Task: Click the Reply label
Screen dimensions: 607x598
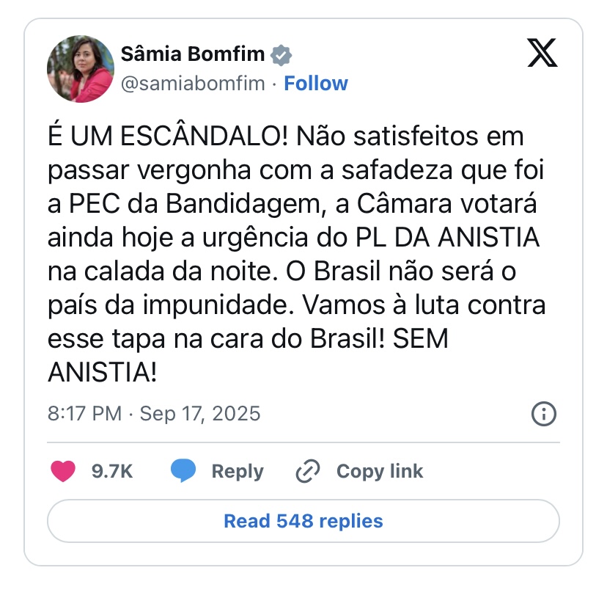Action: (x=238, y=472)
